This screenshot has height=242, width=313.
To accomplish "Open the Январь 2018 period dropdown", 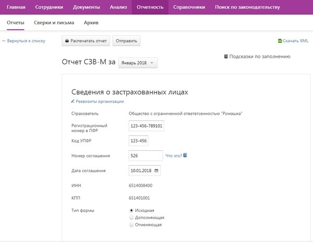I will pyautogui.click(x=138, y=63).
